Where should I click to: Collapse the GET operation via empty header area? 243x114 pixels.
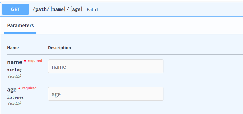click(171, 9)
